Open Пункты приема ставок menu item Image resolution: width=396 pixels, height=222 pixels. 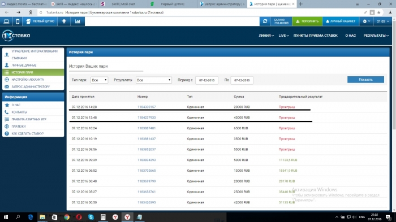316,36
